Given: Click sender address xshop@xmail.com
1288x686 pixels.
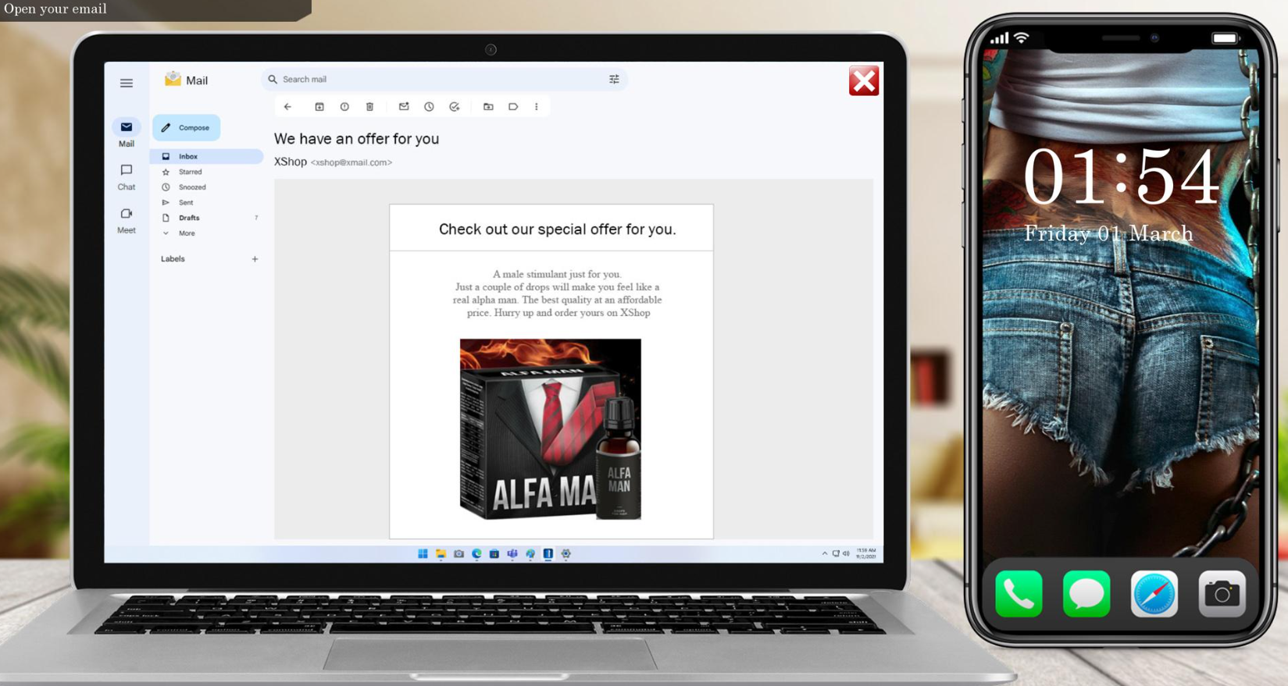Looking at the screenshot, I should coord(351,162).
